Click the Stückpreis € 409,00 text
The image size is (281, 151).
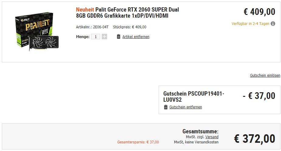pos(130,27)
